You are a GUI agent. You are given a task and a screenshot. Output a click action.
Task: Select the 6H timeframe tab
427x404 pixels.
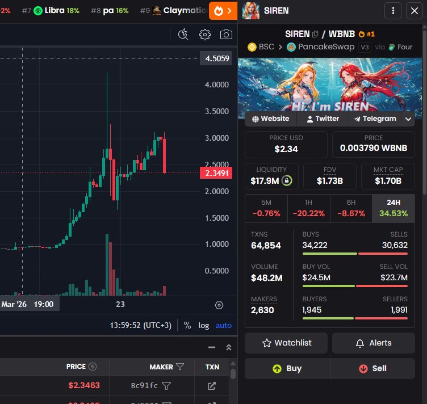(351, 208)
